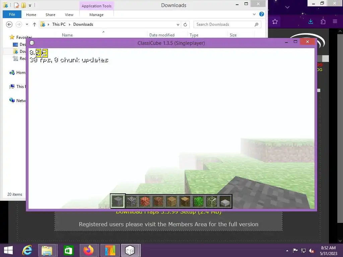This screenshot has width=343, height=257.
Task: Open File Explorer from the taskbar
Action: click(x=47, y=250)
